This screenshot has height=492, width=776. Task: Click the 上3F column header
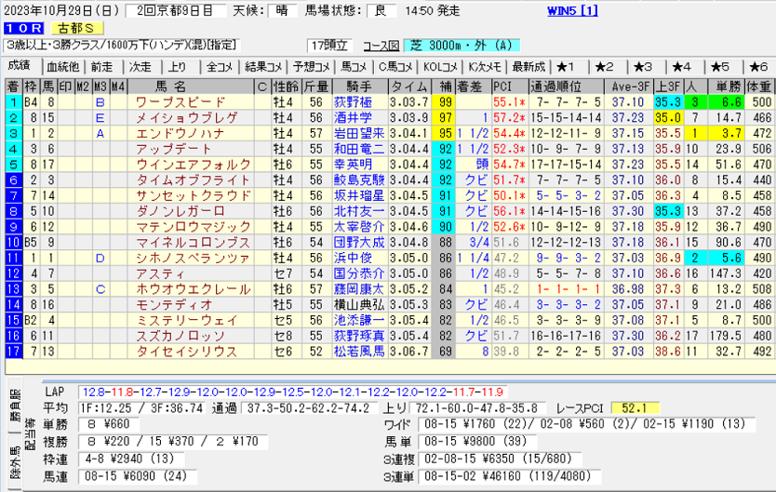click(666, 86)
